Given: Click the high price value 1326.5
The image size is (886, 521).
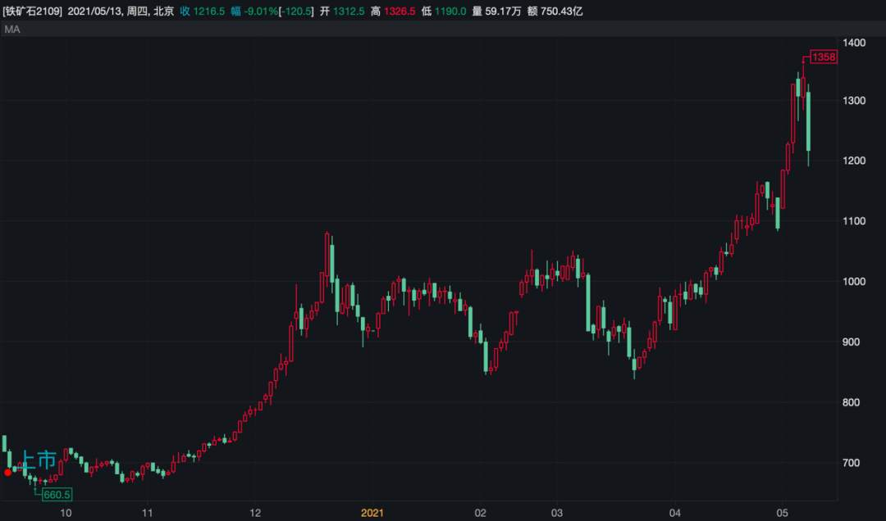Looking at the screenshot, I should point(400,11).
